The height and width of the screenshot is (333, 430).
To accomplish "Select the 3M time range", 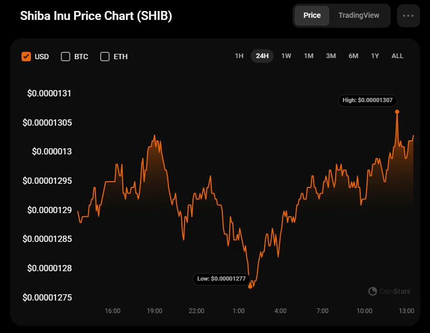I will point(331,56).
